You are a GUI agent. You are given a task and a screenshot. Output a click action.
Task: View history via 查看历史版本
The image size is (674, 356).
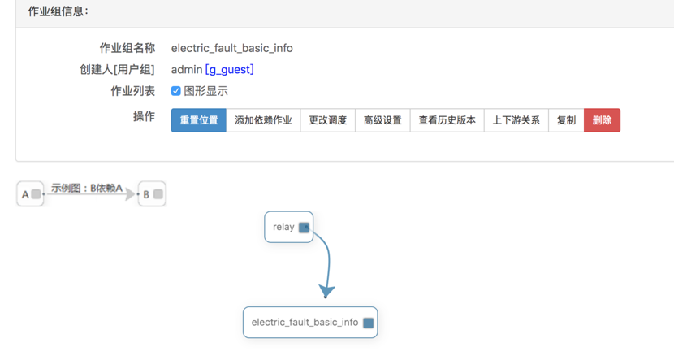(447, 120)
